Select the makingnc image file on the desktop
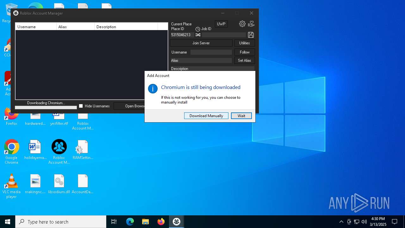 pos(35,184)
